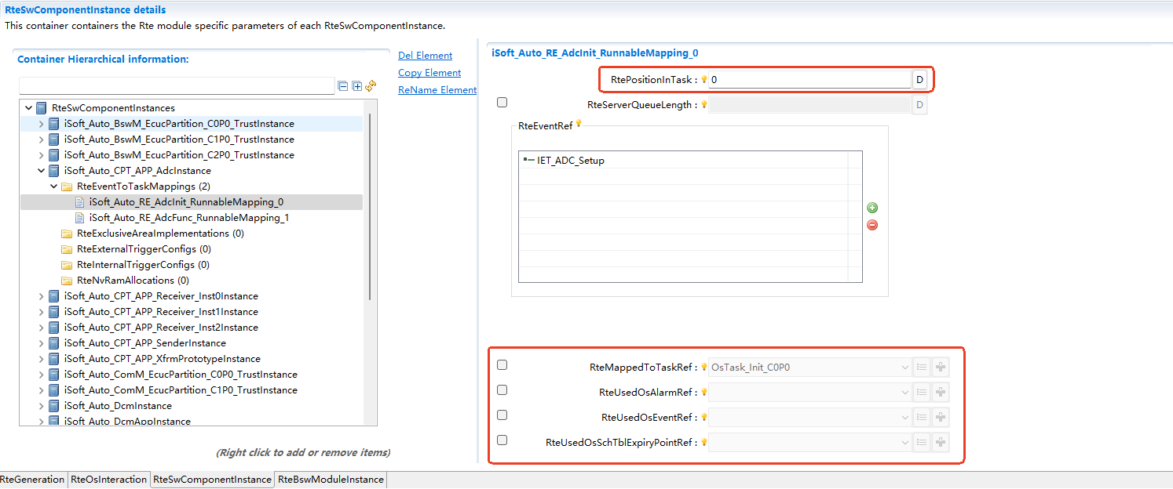Click the lightbulb hint next to RteEventRef
The height and width of the screenshot is (489, 1173).
(x=579, y=124)
